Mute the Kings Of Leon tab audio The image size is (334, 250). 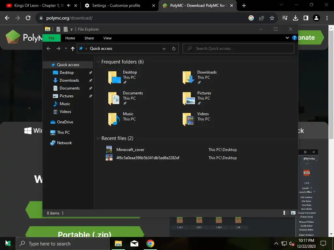click(x=68, y=6)
